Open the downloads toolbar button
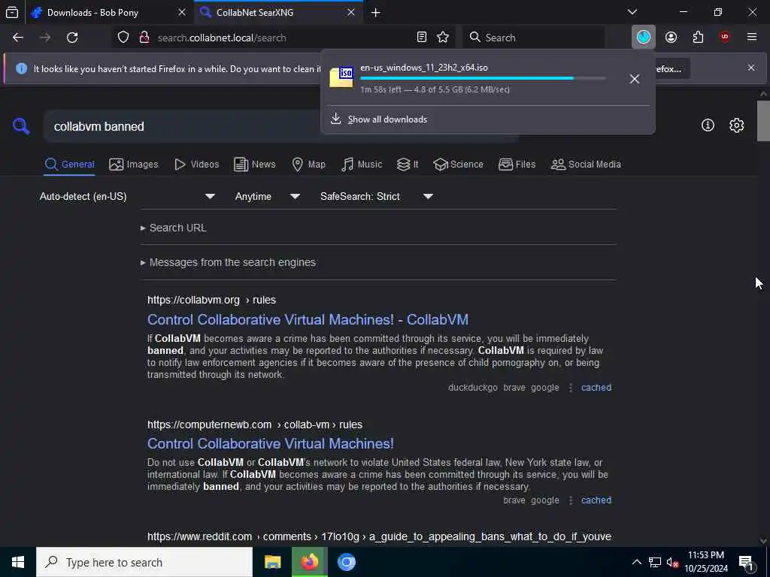The width and height of the screenshot is (770, 577). [644, 37]
